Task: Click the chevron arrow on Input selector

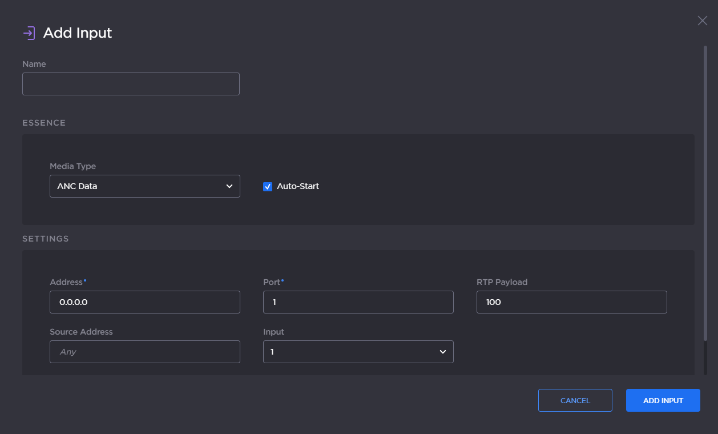Action: (x=443, y=352)
